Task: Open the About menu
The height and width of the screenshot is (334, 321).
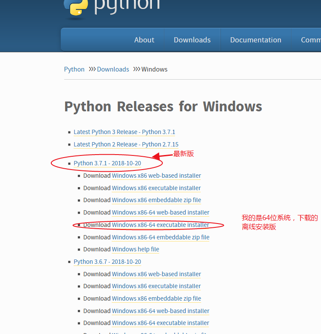Action: click(x=144, y=40)
